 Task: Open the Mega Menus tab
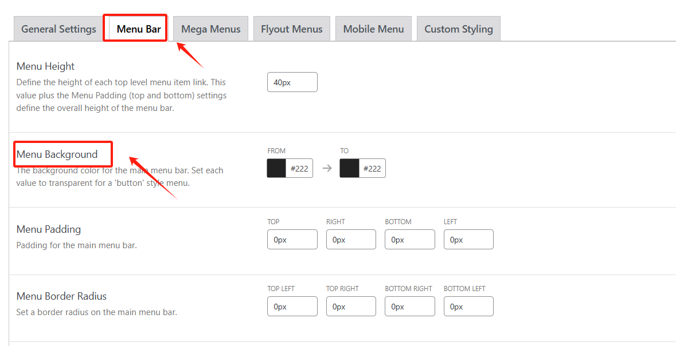tap(210, 29)
